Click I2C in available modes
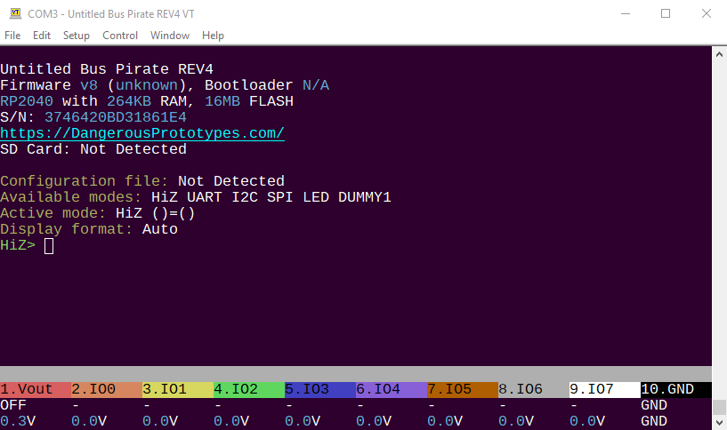The image size is (727, 430). pyautogui.click(x=245, y=197)
